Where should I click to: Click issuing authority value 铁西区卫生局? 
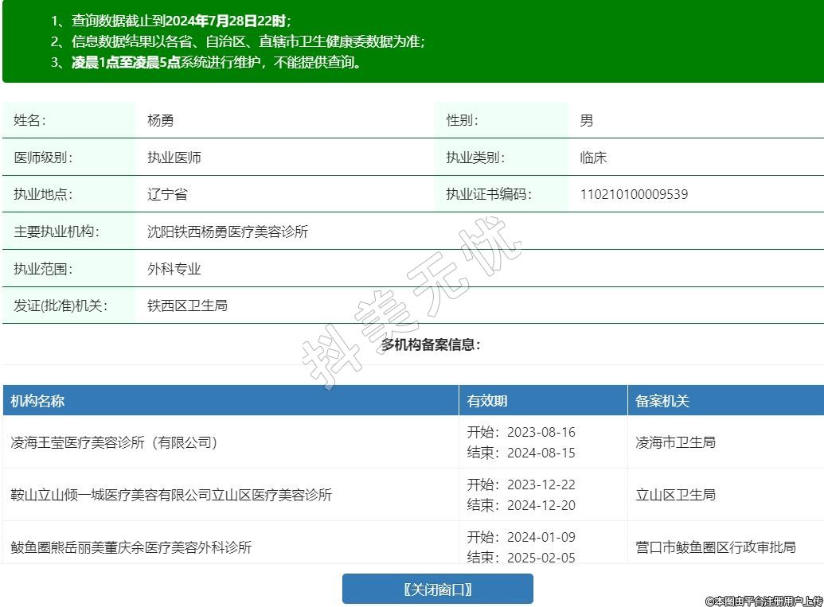[x=187, y=305]
